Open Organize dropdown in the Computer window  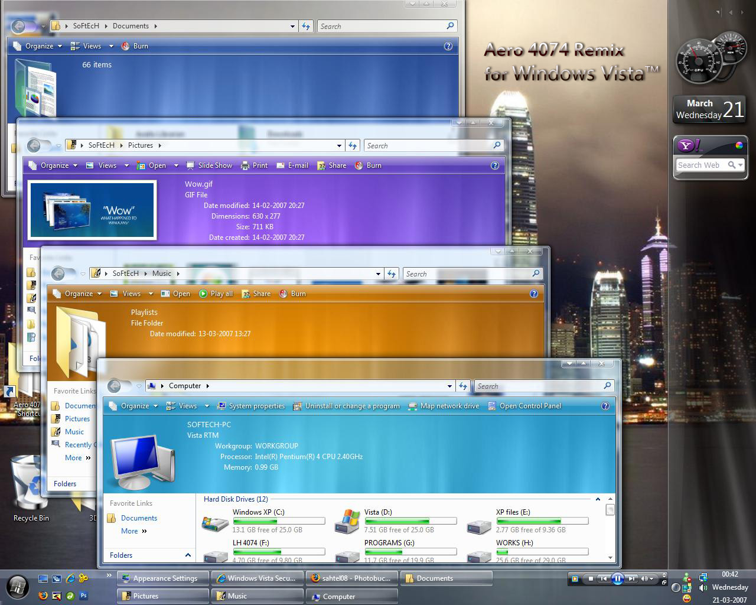click(134, 406)
